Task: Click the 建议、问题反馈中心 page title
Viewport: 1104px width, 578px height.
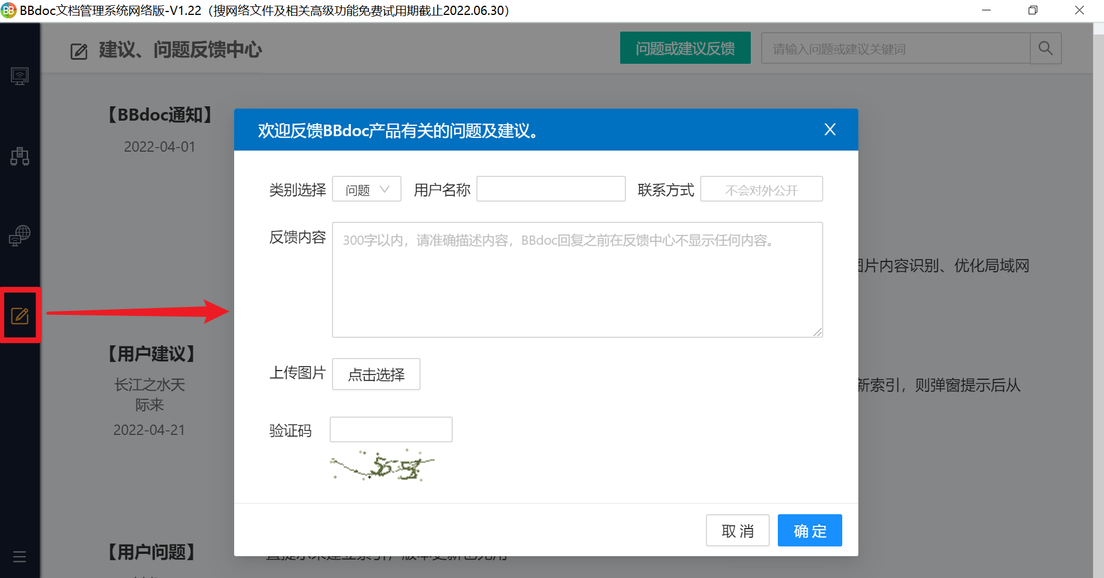Action: point(180,50)
